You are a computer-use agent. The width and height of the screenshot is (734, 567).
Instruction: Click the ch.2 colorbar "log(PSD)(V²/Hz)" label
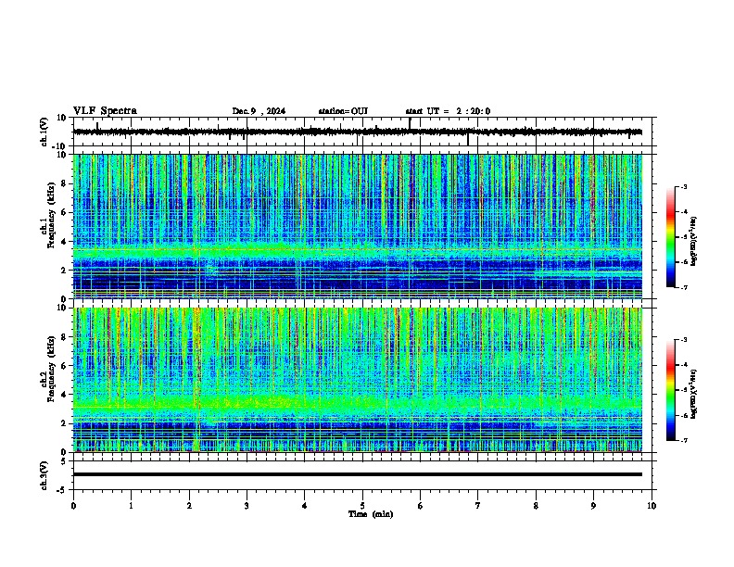coord(694,395)
